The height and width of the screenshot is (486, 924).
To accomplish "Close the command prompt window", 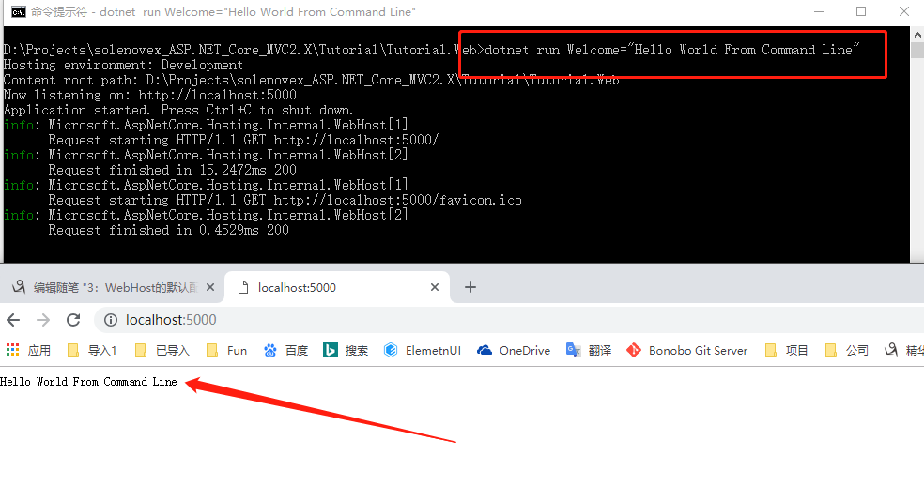I will [904, 12].
